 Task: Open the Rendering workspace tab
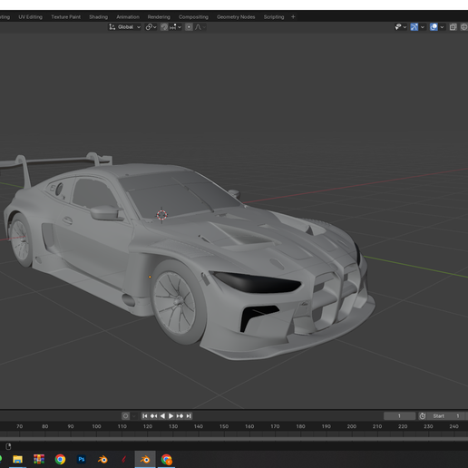click(x=159, y=17)
